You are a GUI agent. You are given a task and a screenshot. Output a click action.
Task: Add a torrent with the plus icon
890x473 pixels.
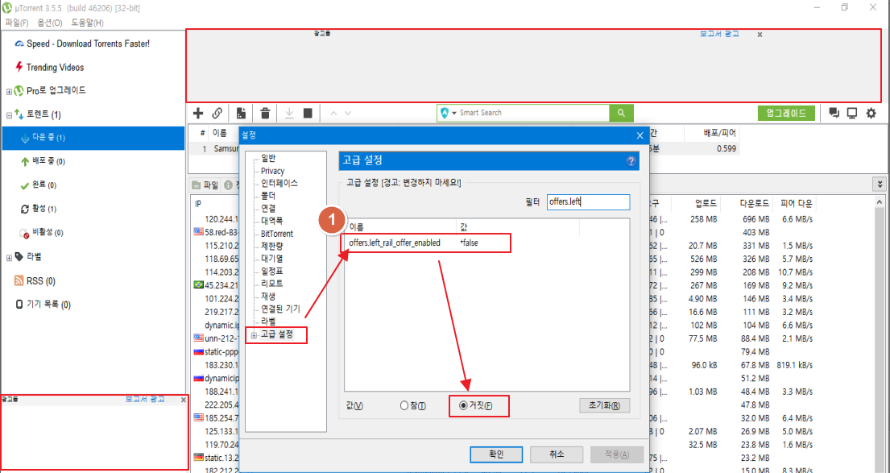(x=198, y=113)
